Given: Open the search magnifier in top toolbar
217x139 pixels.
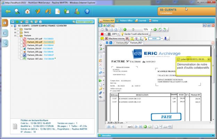Looking at the screenshot, I should tap(17, 11).
